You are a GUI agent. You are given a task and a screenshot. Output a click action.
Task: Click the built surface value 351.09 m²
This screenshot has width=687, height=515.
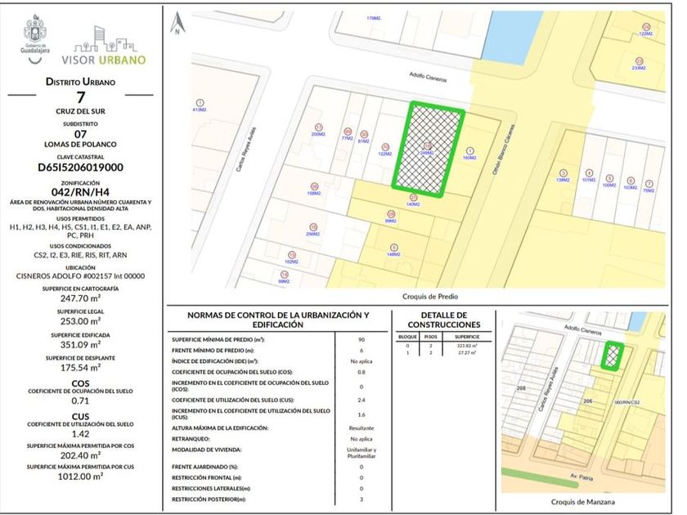click(80, 345)
